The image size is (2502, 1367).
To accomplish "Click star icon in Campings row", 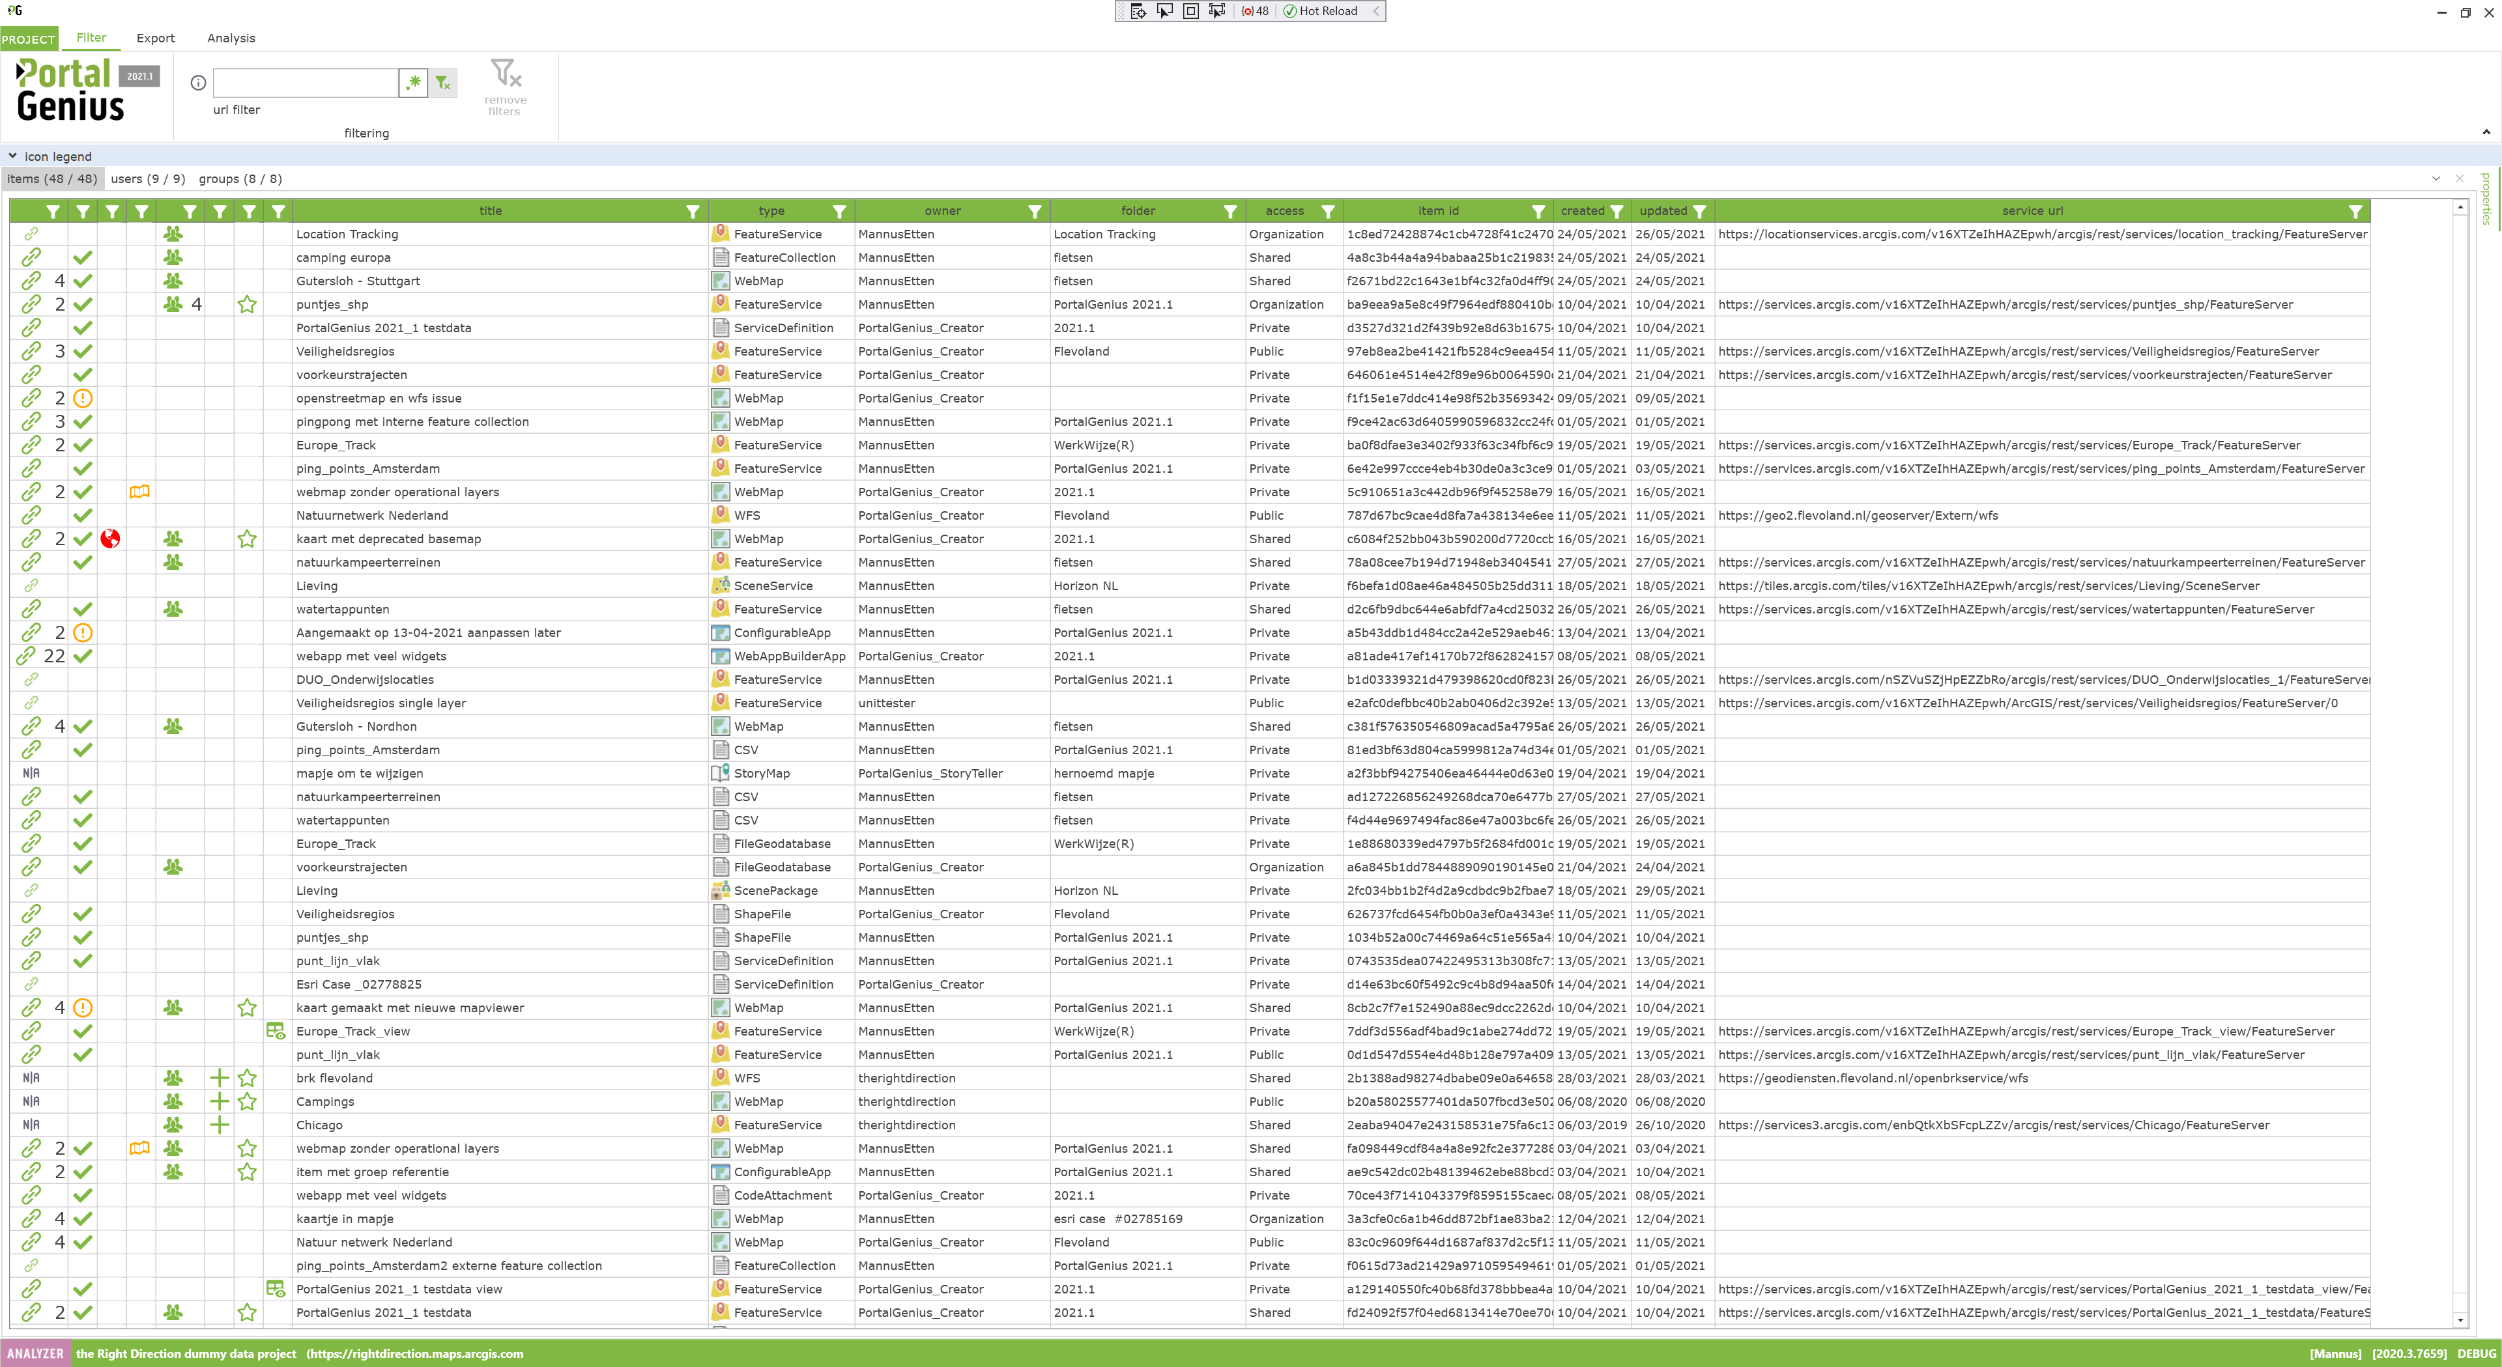I will click(248, 1101).
